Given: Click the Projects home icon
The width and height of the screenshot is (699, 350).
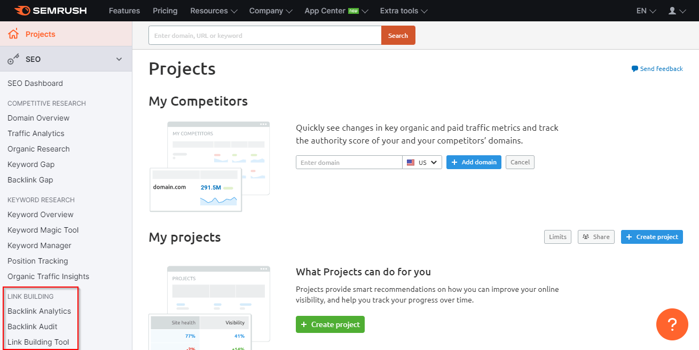Looking at the screenshot, I should [13, 34].
